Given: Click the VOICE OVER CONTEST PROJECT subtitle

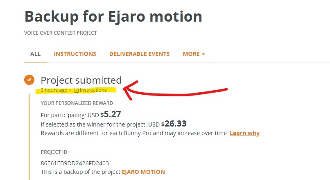Looking at the screenshot, I should point(61,33).
